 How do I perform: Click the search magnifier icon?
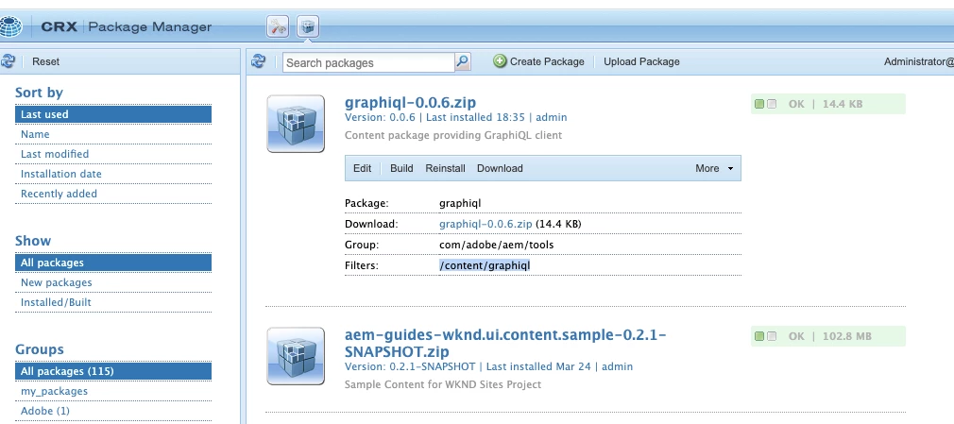click(463, 62)
